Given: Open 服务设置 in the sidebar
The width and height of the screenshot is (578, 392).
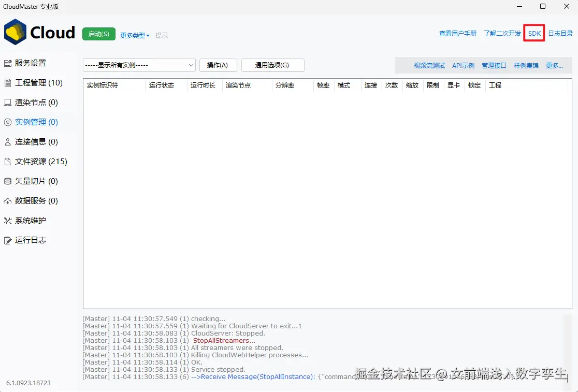Looking at the screenshot, I should [x=31, y=63].
